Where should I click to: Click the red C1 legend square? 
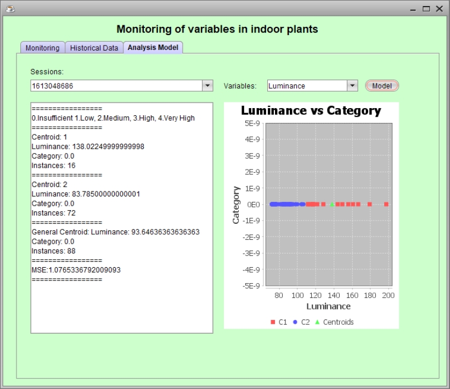coord(273,323)
